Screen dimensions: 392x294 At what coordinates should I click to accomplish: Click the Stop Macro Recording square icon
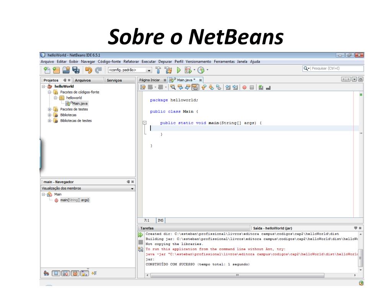[x=252, y=87]
